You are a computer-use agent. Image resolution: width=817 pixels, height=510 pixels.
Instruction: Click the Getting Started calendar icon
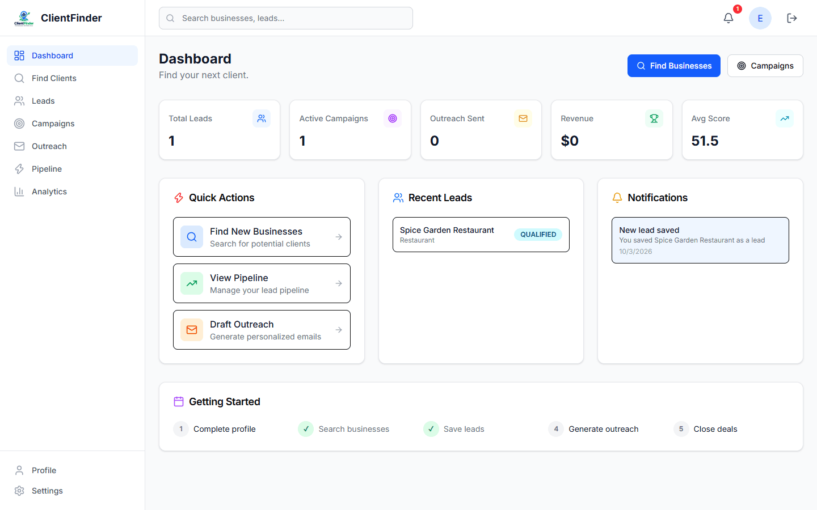pos(179,402)
